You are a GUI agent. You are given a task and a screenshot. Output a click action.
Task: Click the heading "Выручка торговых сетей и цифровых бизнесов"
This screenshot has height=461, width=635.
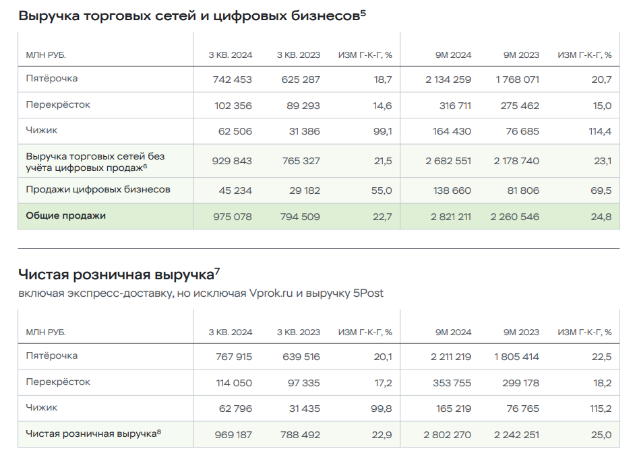click(188, 16)
